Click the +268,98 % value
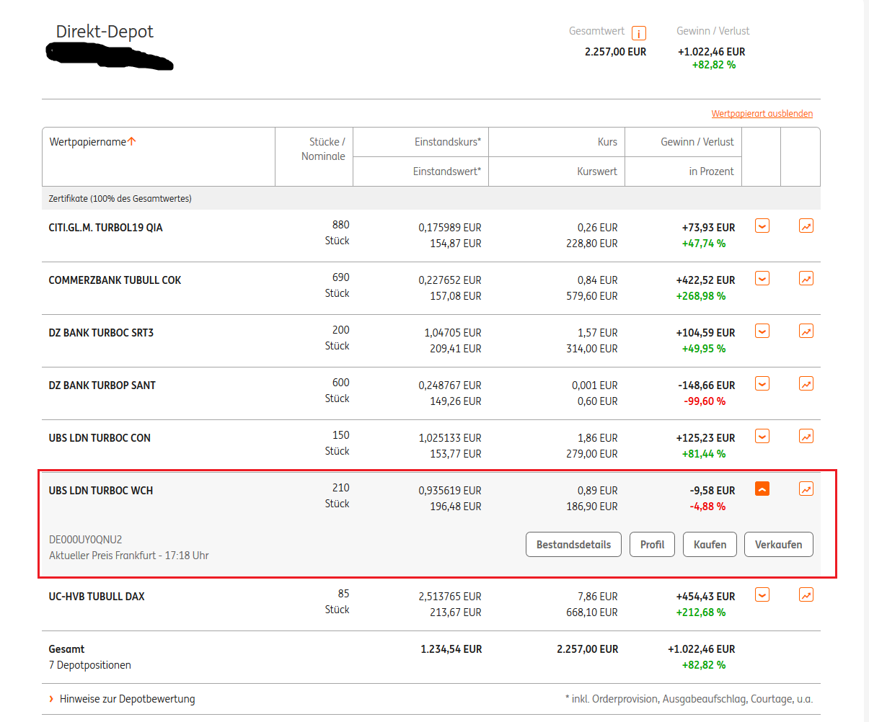Viewport: 869px width, 722px height. (x=701, y=296)
